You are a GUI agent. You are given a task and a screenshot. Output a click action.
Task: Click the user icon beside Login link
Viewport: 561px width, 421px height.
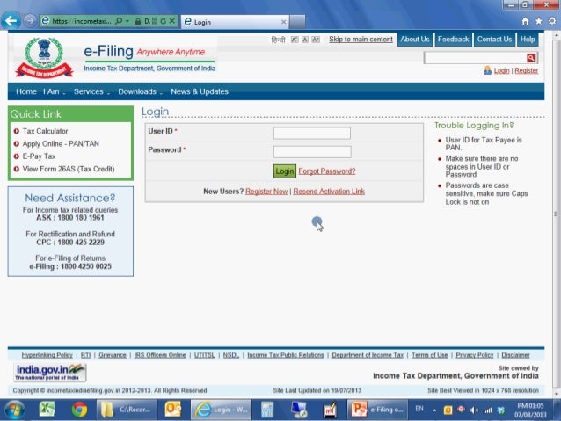pos(487,70)
